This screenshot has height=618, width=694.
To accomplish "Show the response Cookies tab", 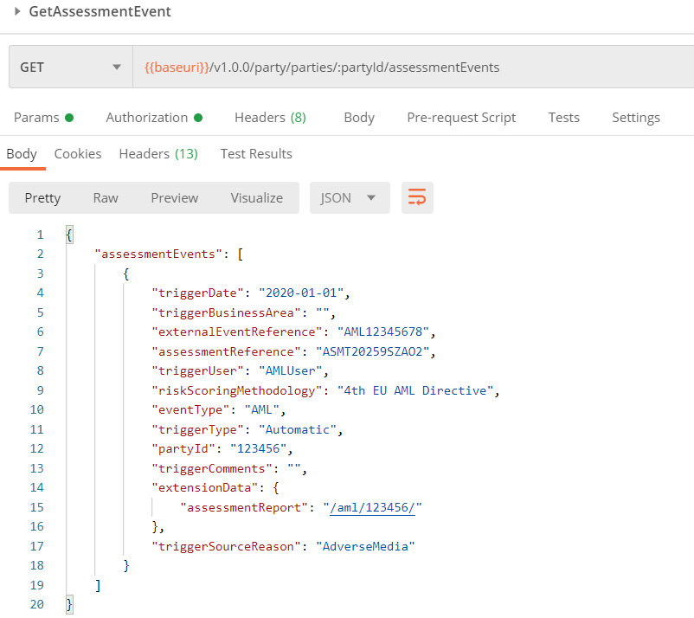I will tap(78, 153).
